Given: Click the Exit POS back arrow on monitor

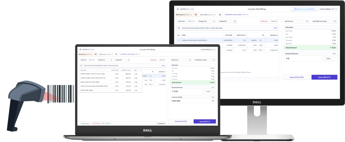Looking at the screenshot, I should pos(178,9).
